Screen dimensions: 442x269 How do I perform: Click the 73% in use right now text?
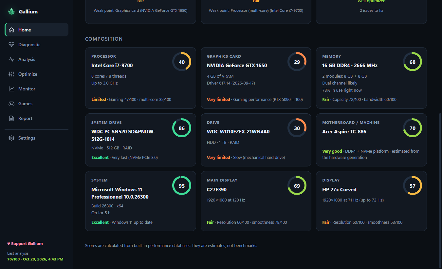click(x=342, y=90)
